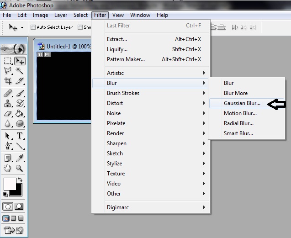
Task: Click the Adobe Online eye graphic
Action: tap(14, 49)
